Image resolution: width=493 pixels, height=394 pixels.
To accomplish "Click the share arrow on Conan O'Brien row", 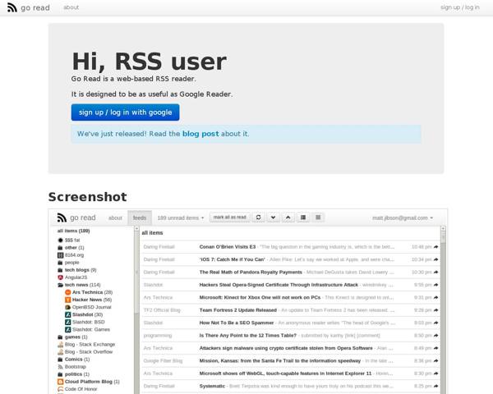I will pyautogui.click(x=436, y=246).
